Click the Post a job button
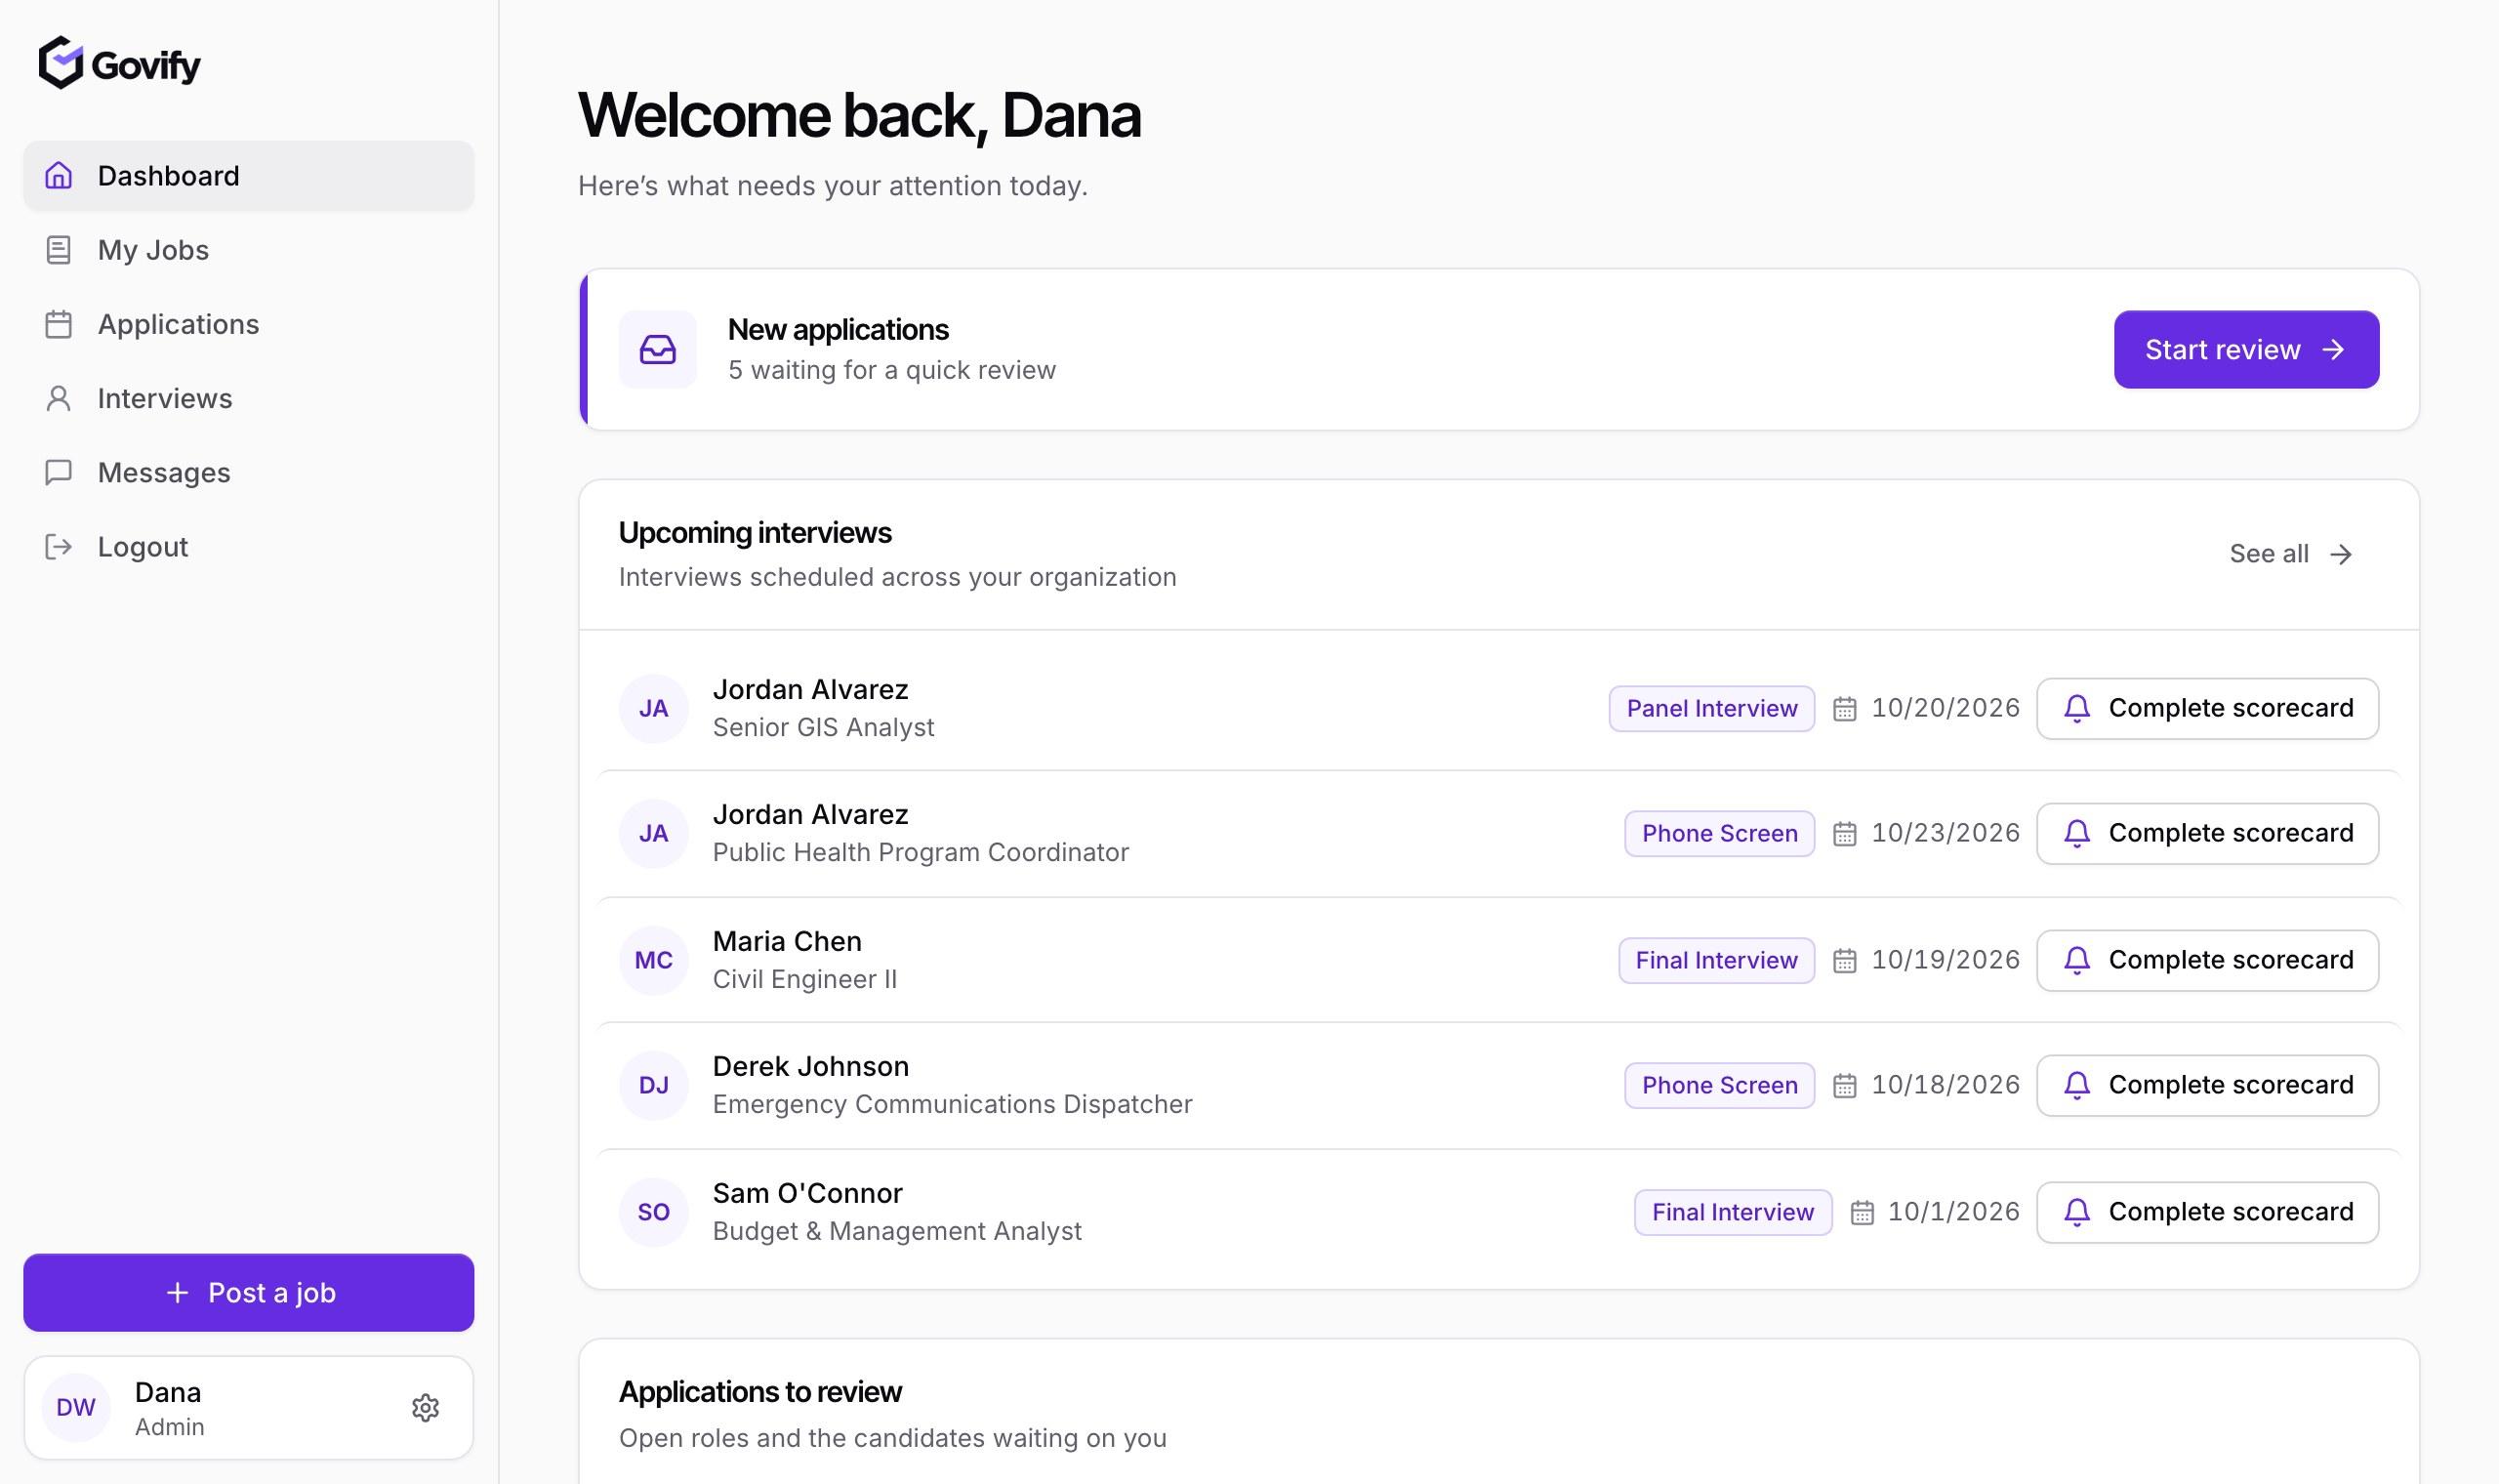 [x=249, y=1292]
